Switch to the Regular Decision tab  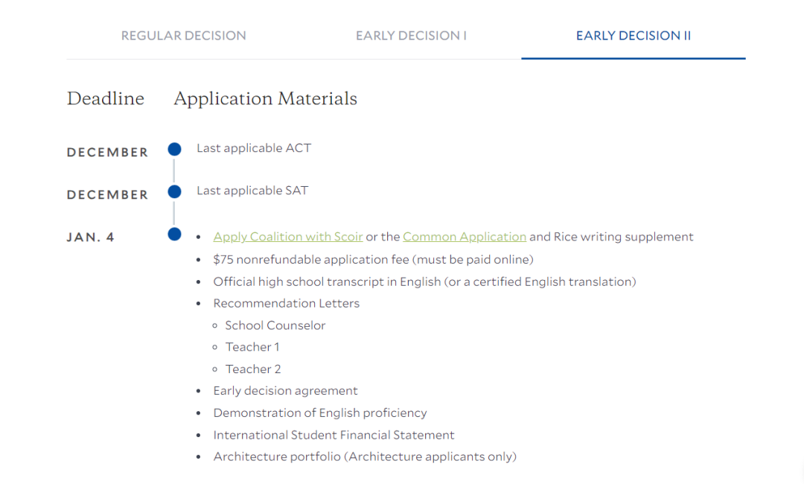tap(183, 36)
